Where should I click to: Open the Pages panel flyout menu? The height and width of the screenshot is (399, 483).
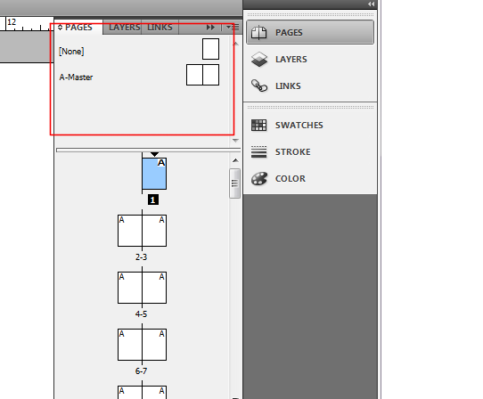233,28
